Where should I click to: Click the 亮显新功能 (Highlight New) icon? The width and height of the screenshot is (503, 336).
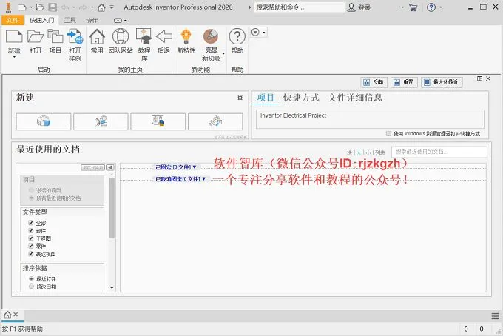[x=211, y=36]
